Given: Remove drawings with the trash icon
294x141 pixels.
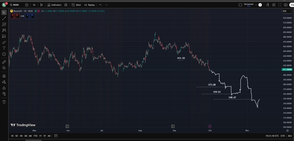Looking at the screenshot, I should [x=4, y=102].
